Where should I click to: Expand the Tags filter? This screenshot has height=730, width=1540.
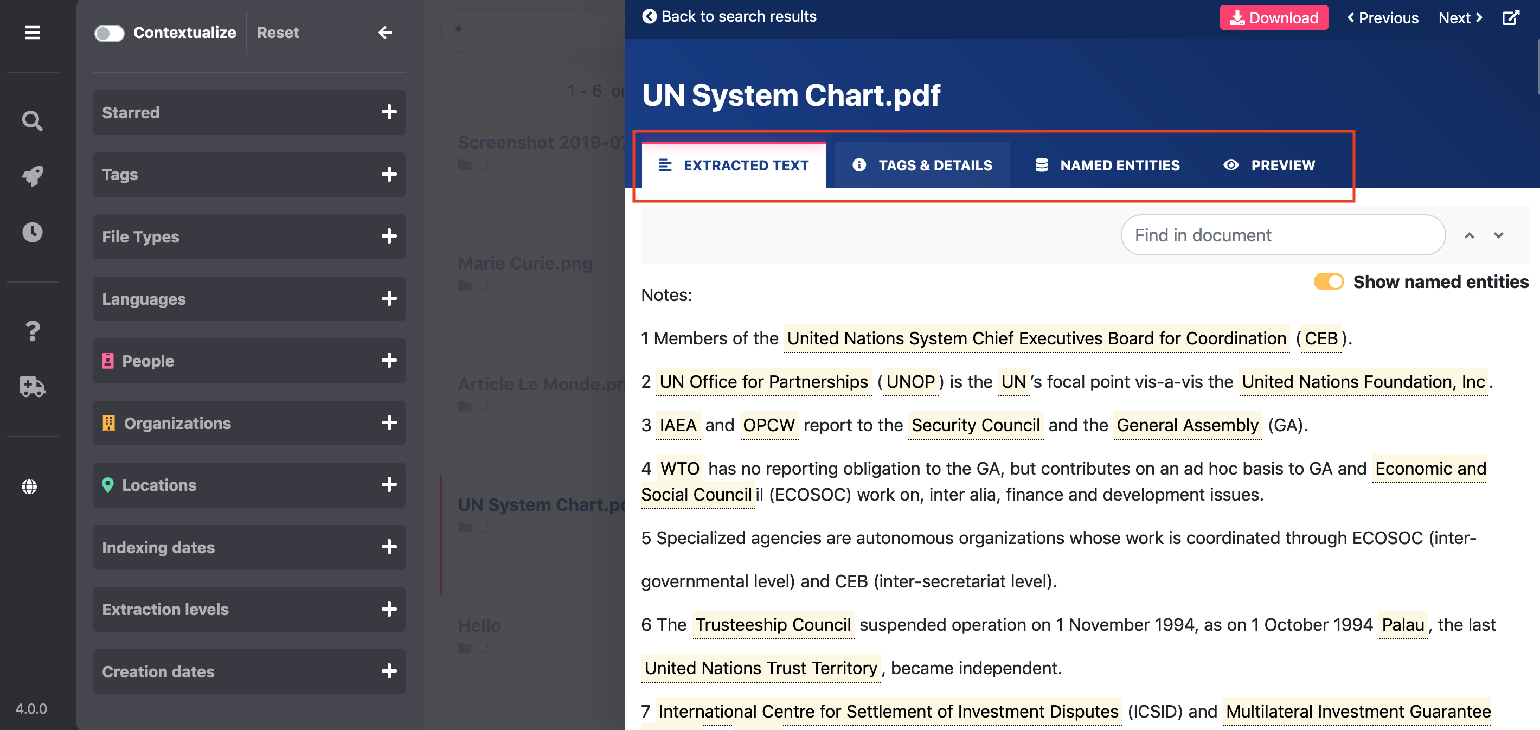pos(389,174)
